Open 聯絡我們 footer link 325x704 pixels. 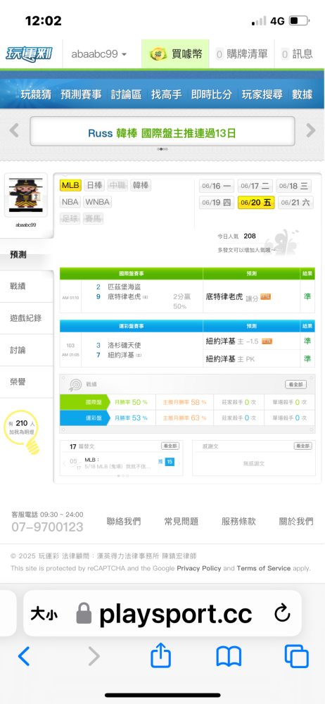click(123, 521)
